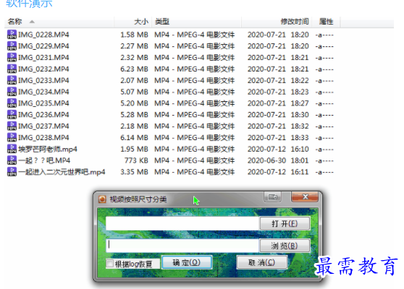Open the 软件演示 link at top

[x=29, y=4]
